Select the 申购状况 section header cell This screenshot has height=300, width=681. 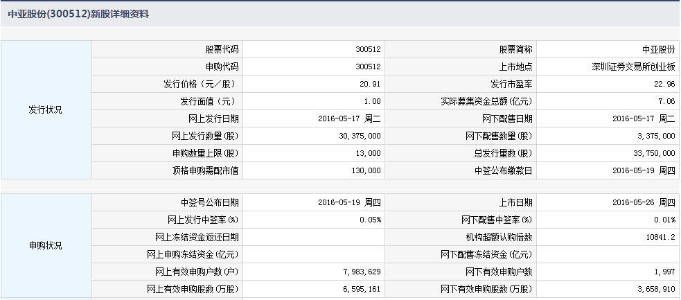(46, 246)
